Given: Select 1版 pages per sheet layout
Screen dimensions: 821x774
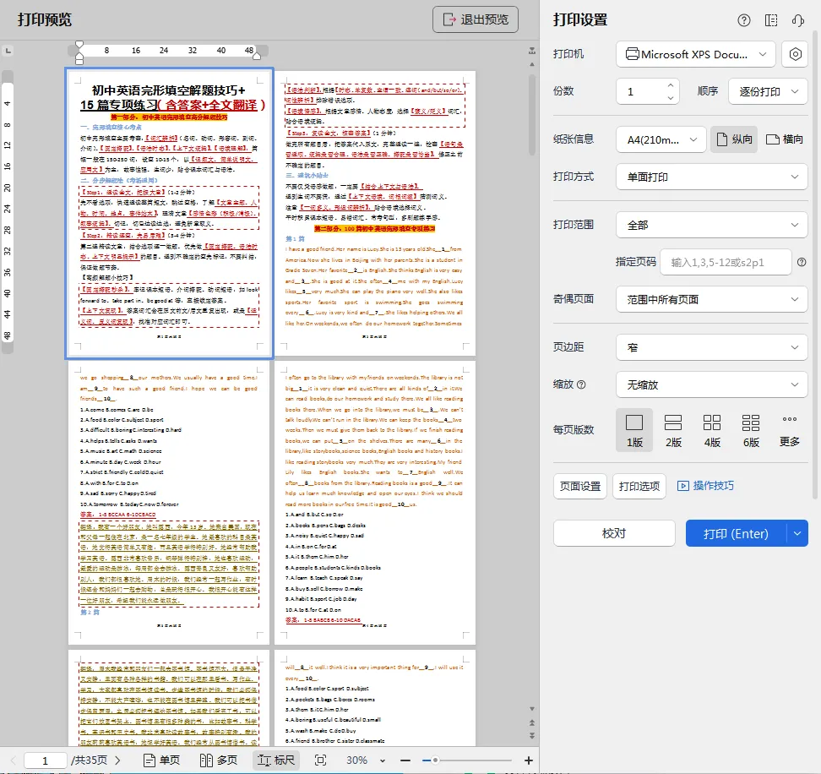Looking at the screenshot, I should pos(634,430).
